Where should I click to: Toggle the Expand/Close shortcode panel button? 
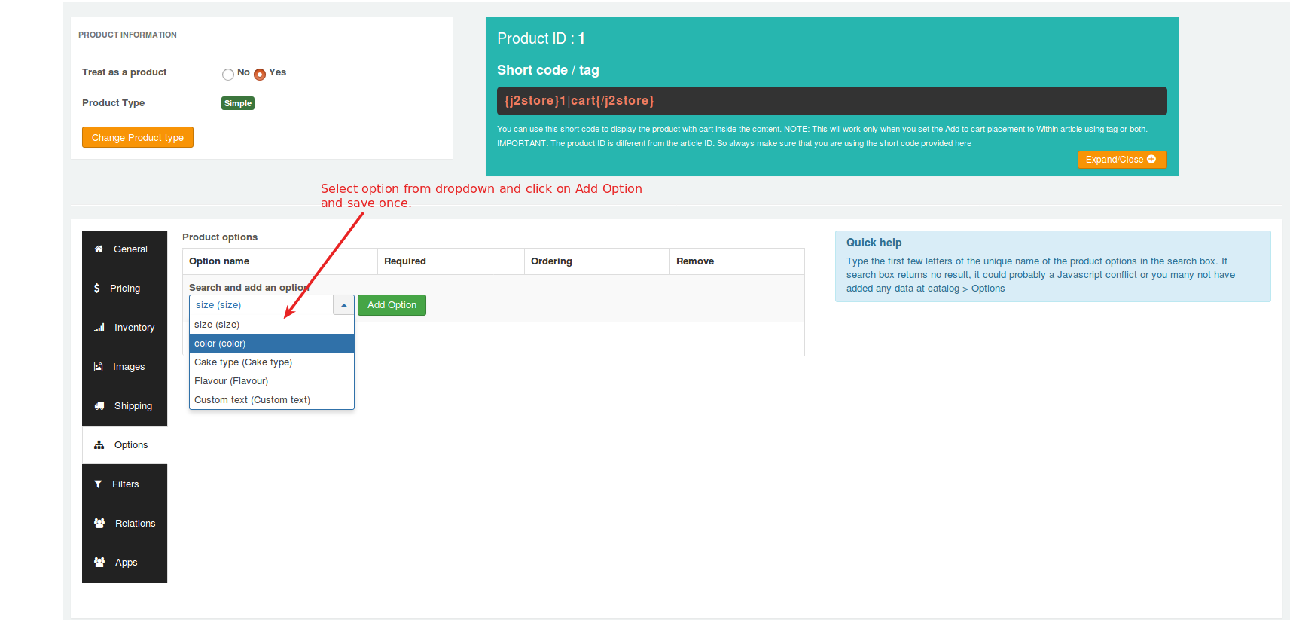pos(1121,160)
